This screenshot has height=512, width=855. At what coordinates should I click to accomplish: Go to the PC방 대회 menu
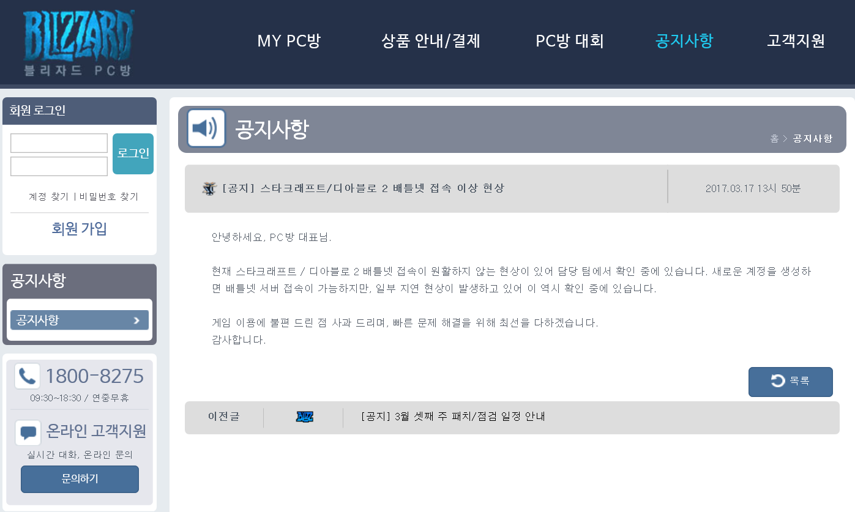(569, 41)
